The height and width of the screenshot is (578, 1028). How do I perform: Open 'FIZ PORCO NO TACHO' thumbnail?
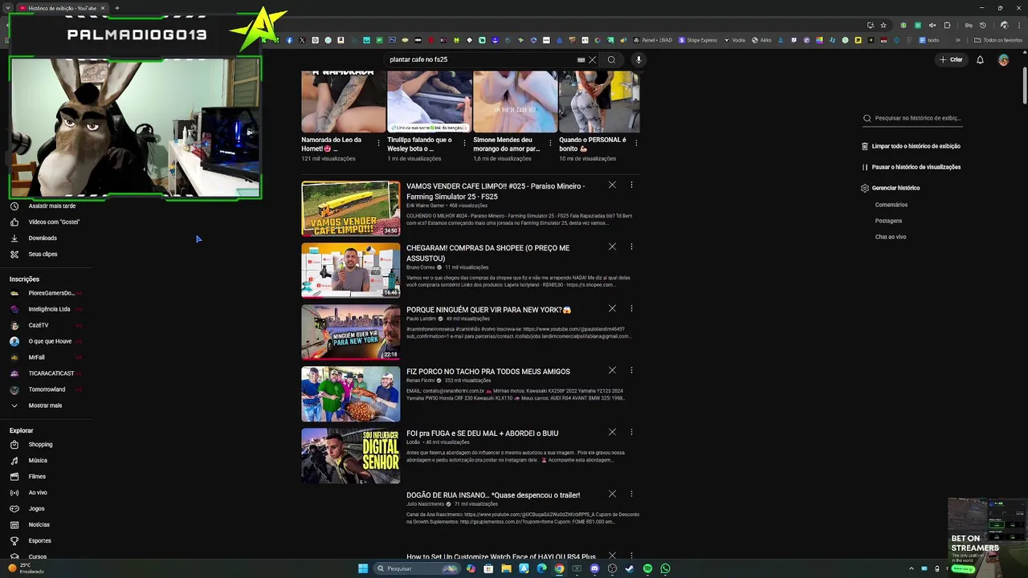click(x=350, y=393)
